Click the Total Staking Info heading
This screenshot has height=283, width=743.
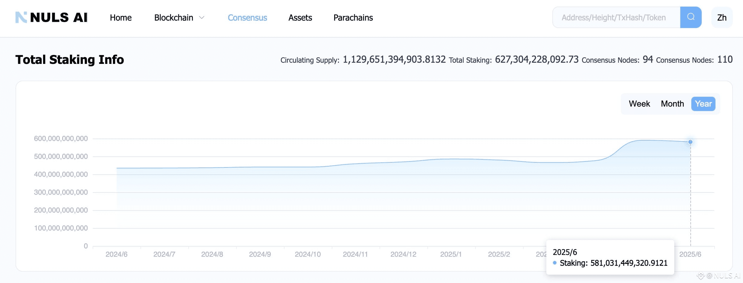70,60
